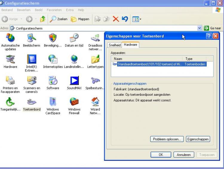This screenshot has height=169, width=224.
Task: Click the dialog help question-mark button
Action: (x=209, y=36)
